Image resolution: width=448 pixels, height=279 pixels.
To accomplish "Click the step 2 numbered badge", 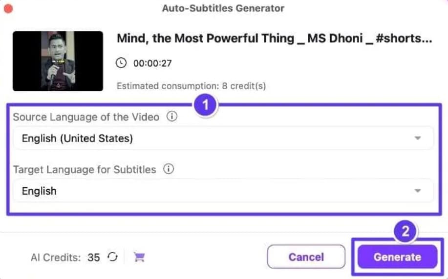I will (405, 232).
